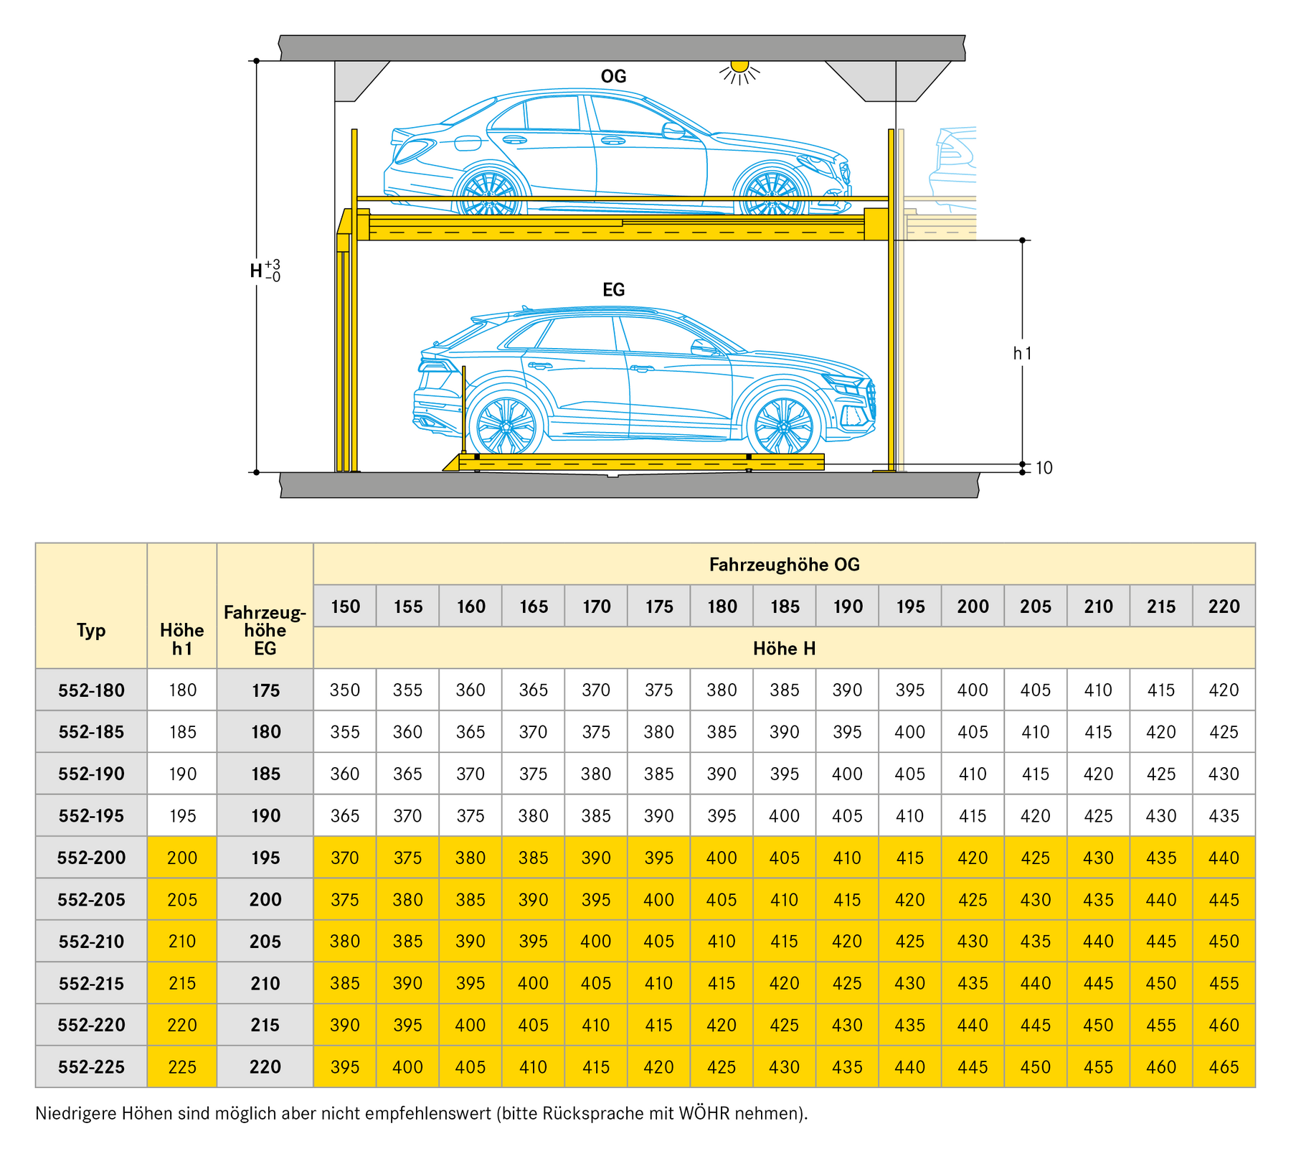Click the partial car at the right edge
The image size is (1291, 1159).
pos(955,168)
